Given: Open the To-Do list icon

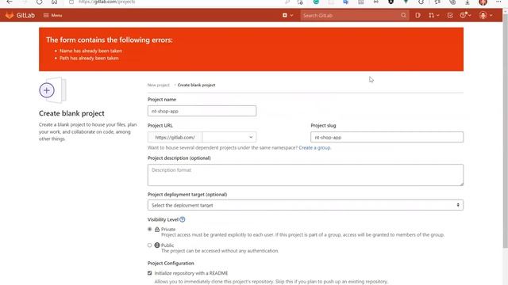Looking at the screenshot, I should [x=450, y=15].
